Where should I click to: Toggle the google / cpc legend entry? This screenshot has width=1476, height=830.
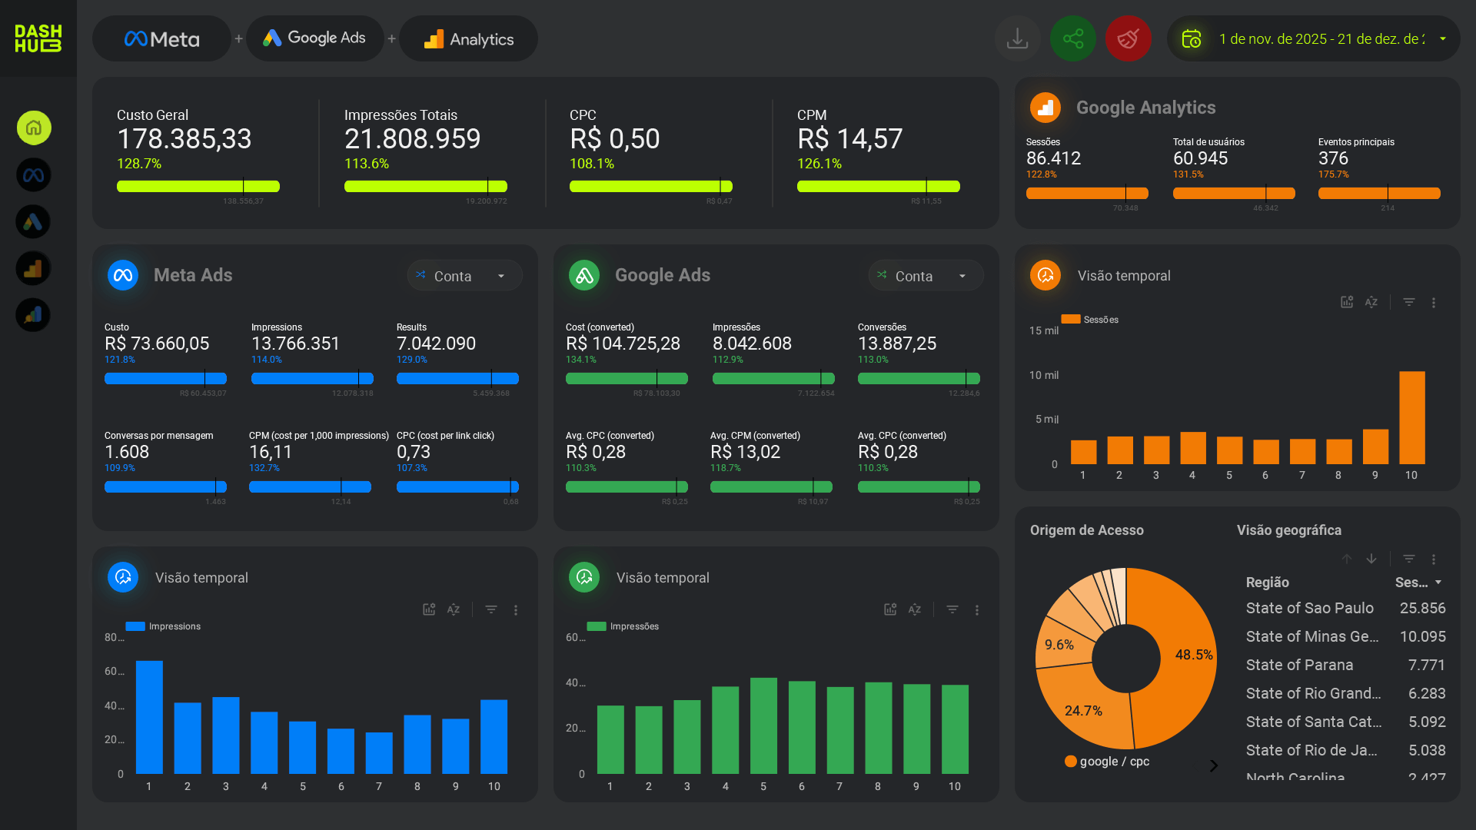pyautogui.click(x=1107, y=762)
